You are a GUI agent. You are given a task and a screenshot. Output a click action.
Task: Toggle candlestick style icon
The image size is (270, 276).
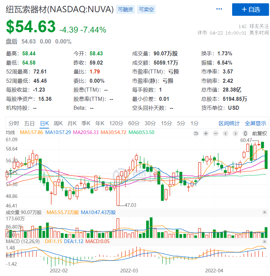[x=245, y=134]
